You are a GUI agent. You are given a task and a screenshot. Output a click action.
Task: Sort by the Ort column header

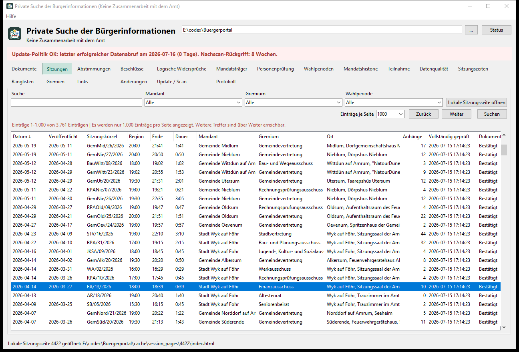(363, 137)
